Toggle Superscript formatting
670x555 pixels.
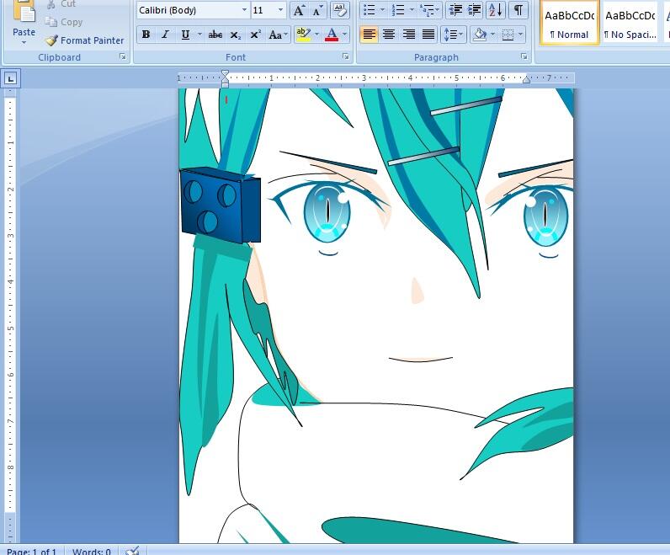click(255, 35)
